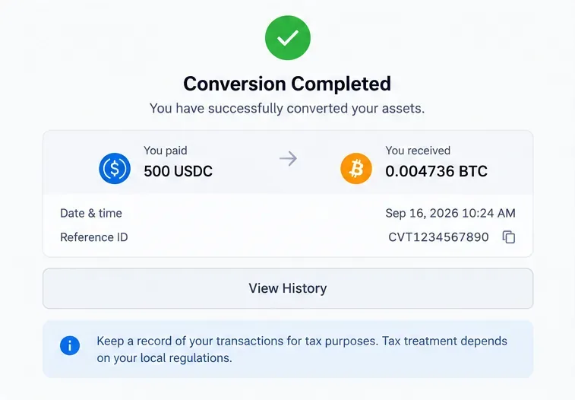Screen dimensions: 575x400
Task: Click the 'Tax treatment depends' sentence
Action: click(444, 341)
